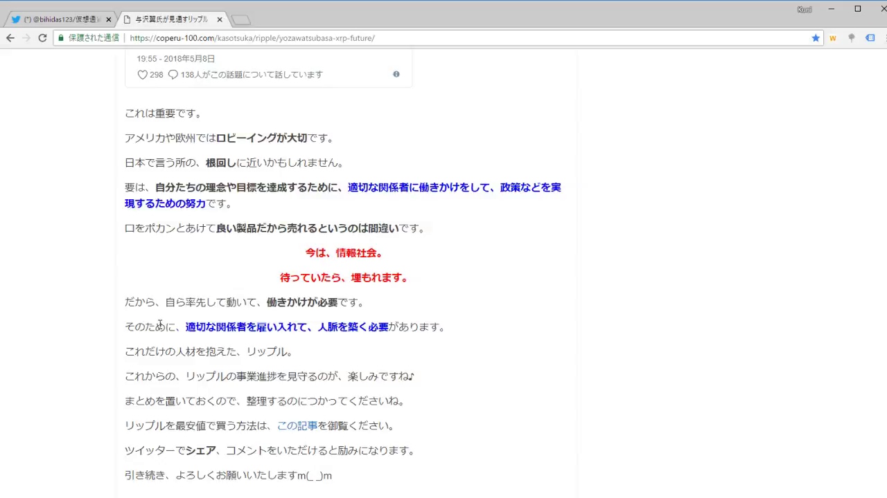Click the sentence リップルの事業進捗を見守るのが
887x498 pixels.
tap(262, 377)
